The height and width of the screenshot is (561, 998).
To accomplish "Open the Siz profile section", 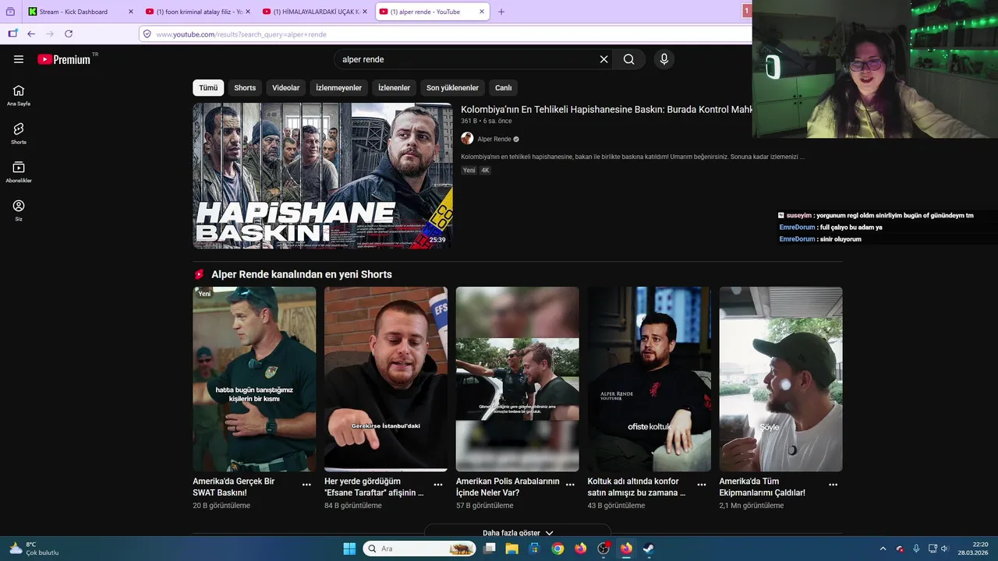I will (x=19, y=210).
